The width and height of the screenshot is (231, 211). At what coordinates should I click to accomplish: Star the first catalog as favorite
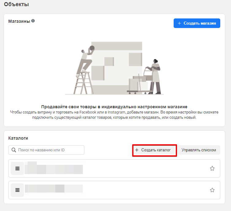click(212, 169)
